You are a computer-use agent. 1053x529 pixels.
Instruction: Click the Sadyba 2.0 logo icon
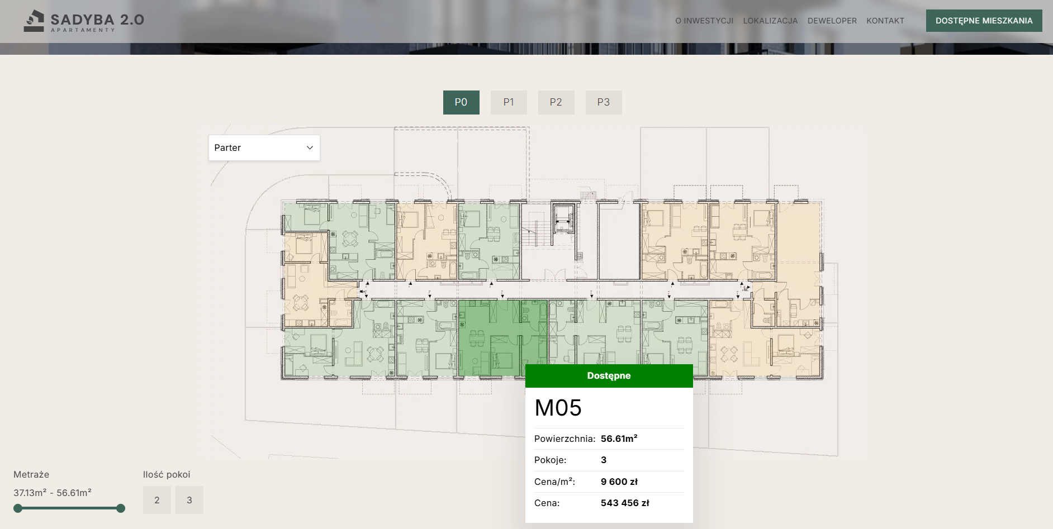click(x=34, y=21)
